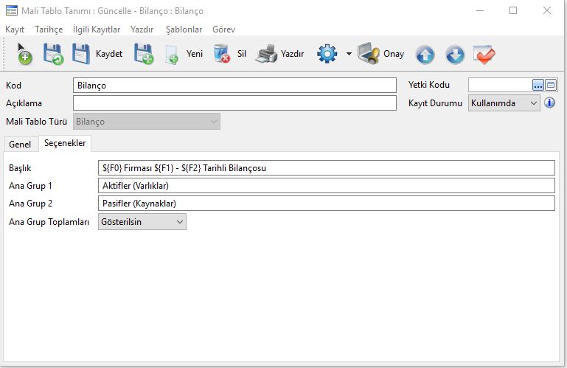Create new record with Yeni icon
Image resolution: width=567 pixels, height=368 pixels.
173,54
